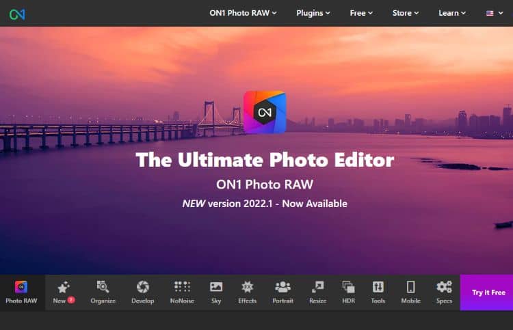The image size is (513, 330).
Task: Open the language selector chevron
Action: (x=501, y=13)
